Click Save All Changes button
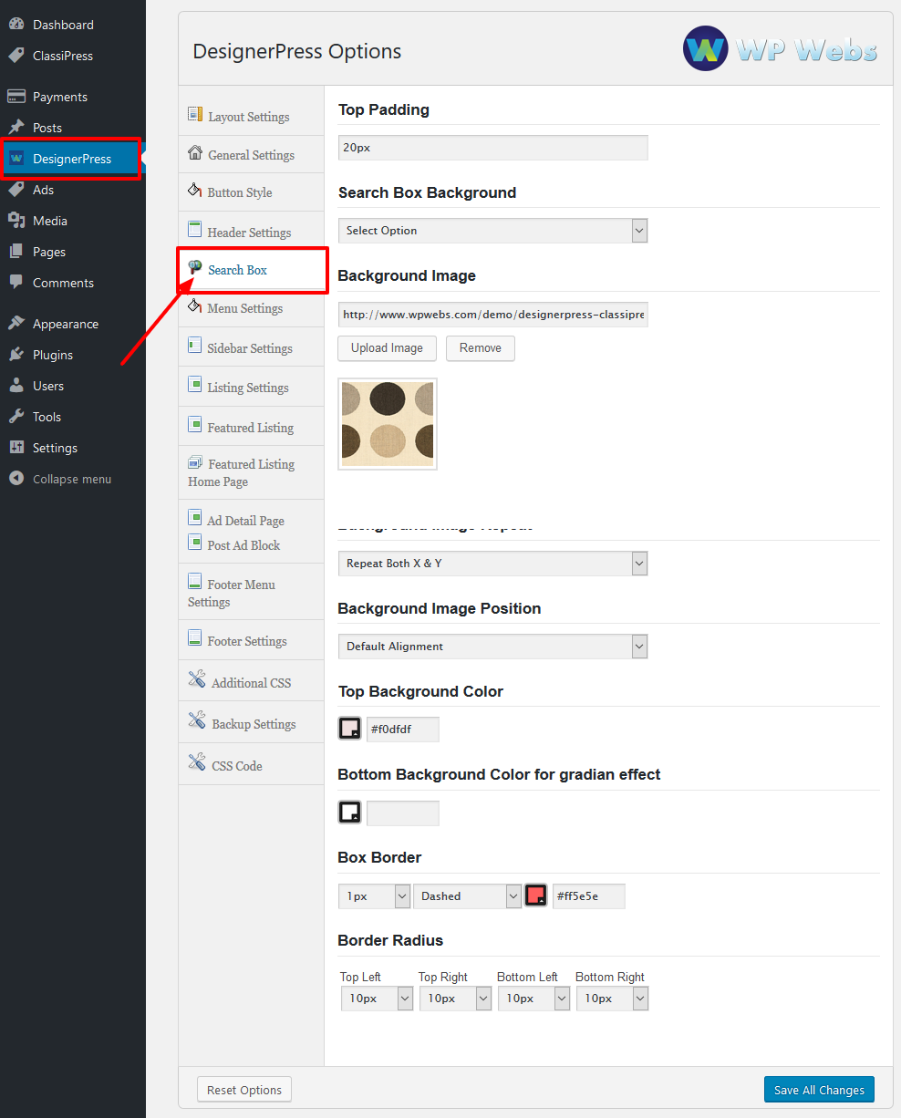Screen dimensions: 901x1118 click(x=819, y=1090)
